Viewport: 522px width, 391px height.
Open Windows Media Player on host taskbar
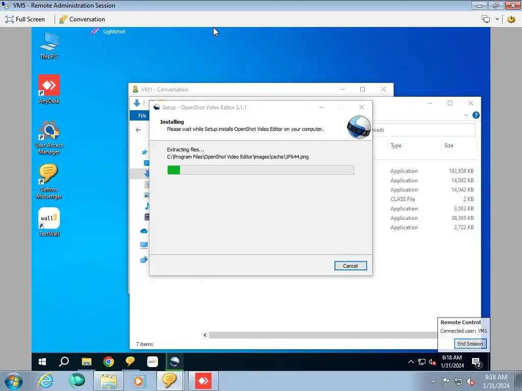click(x=139, y=381)
